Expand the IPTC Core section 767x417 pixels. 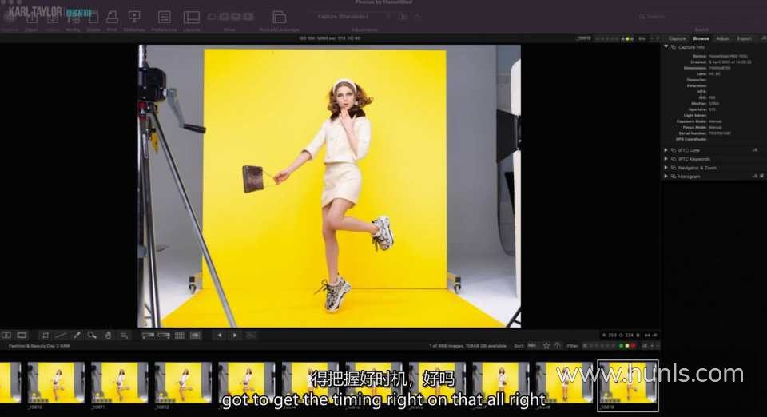666,150
